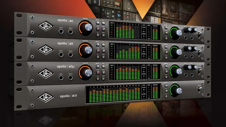226x127 pixels.
Task: Click the apollo x8p model name
Action: click(66, 67)
